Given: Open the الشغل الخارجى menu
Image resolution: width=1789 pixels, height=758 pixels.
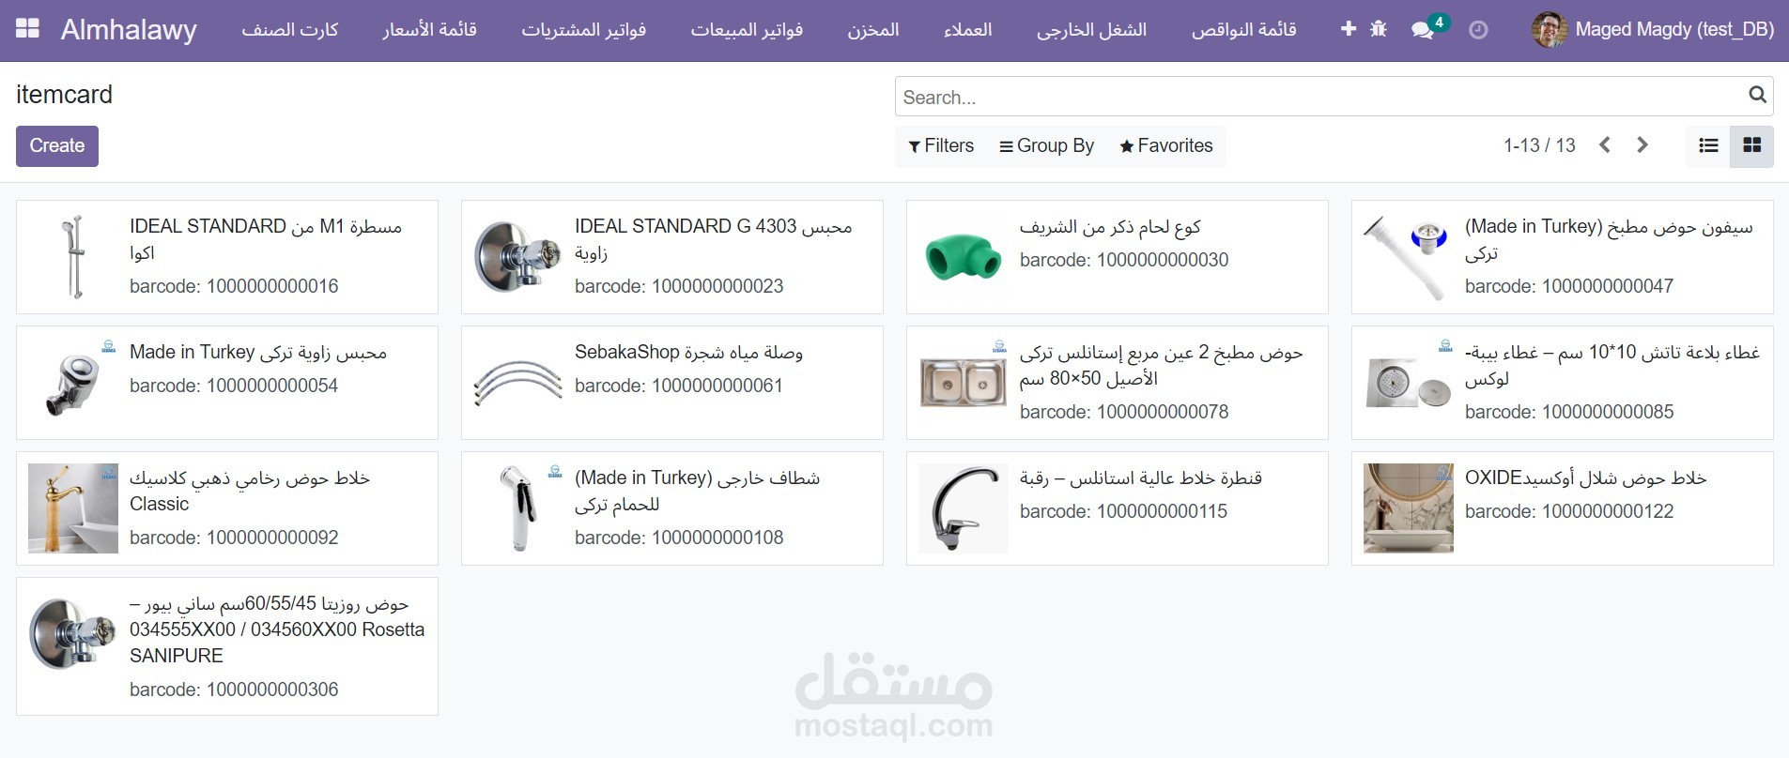Looking at the screenshot, I should point(1091,30).
